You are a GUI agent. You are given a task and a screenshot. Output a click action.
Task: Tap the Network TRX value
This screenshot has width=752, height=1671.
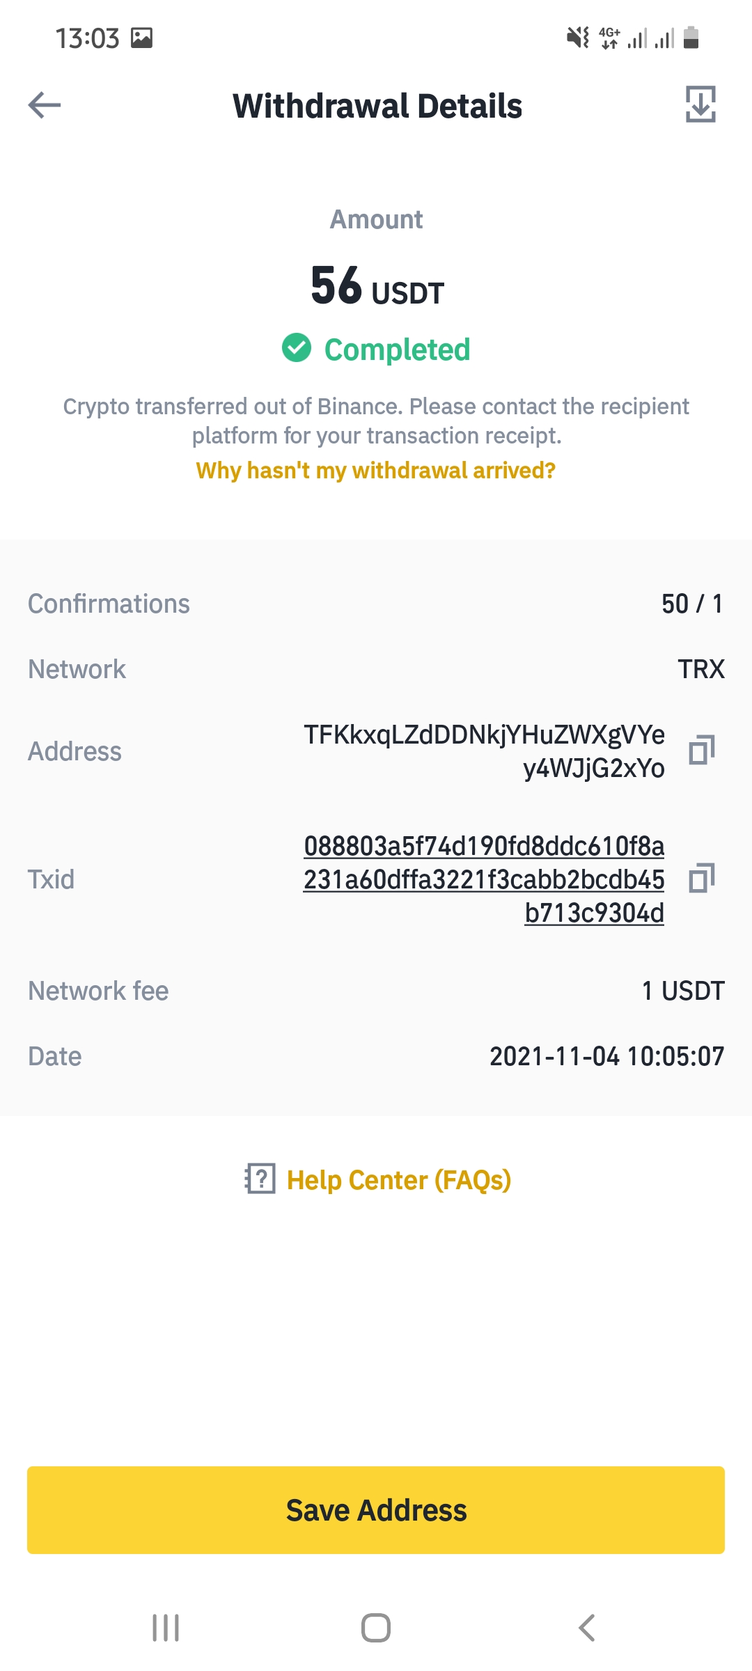tap(700, 669)
